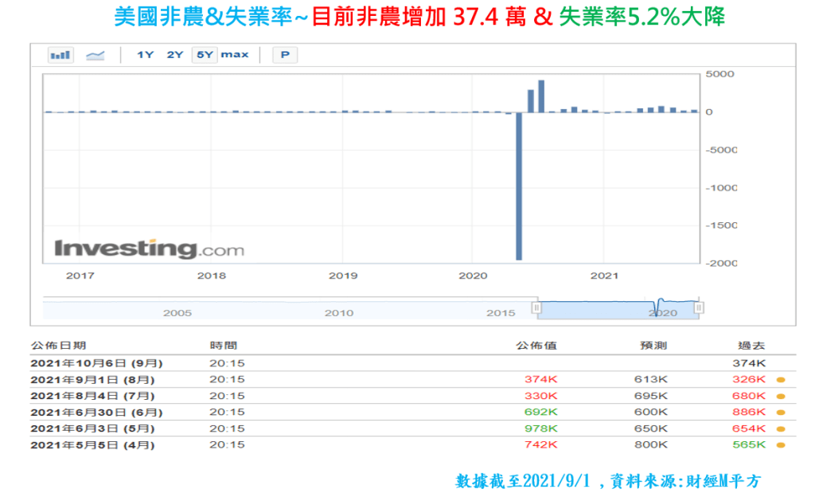Click the Investing.com logo watermark
This screenshot has height=493, width=815.
click(149, 248)
